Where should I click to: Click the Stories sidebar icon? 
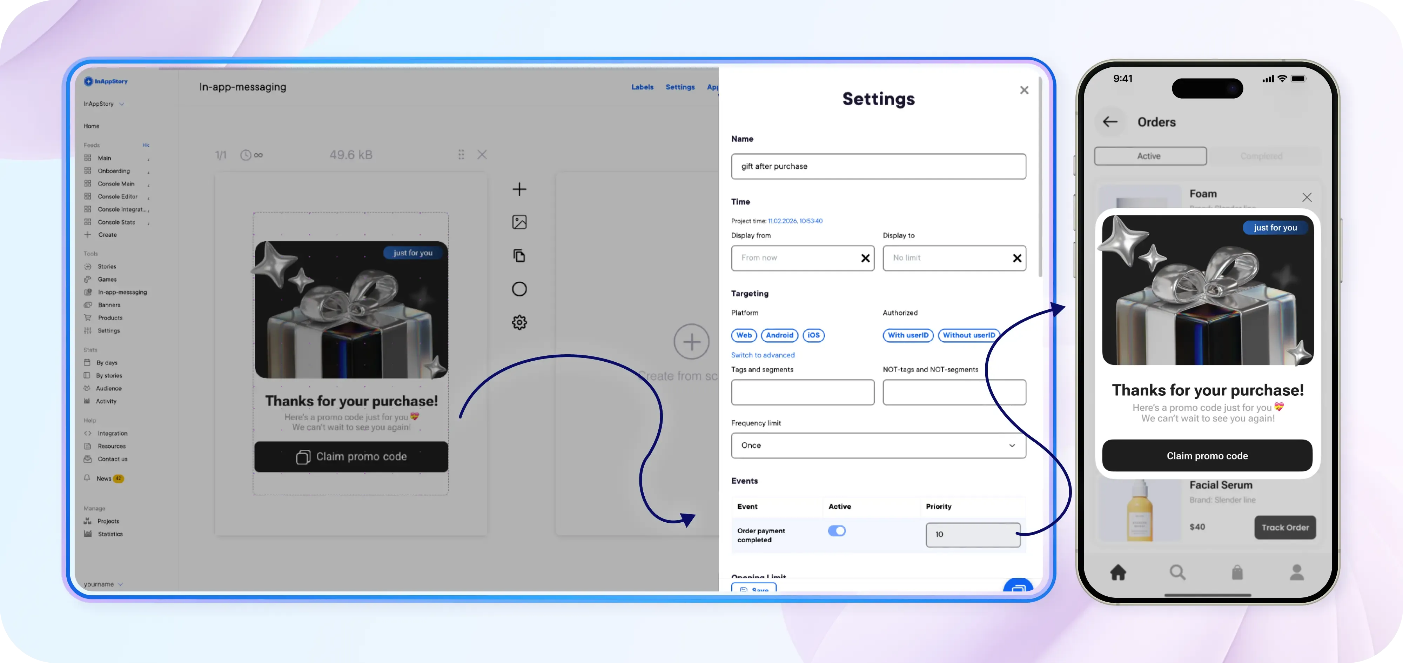coord(88,266)
